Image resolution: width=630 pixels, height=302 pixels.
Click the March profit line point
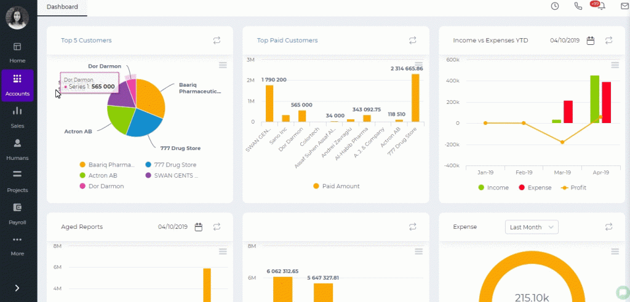[562, 142]
